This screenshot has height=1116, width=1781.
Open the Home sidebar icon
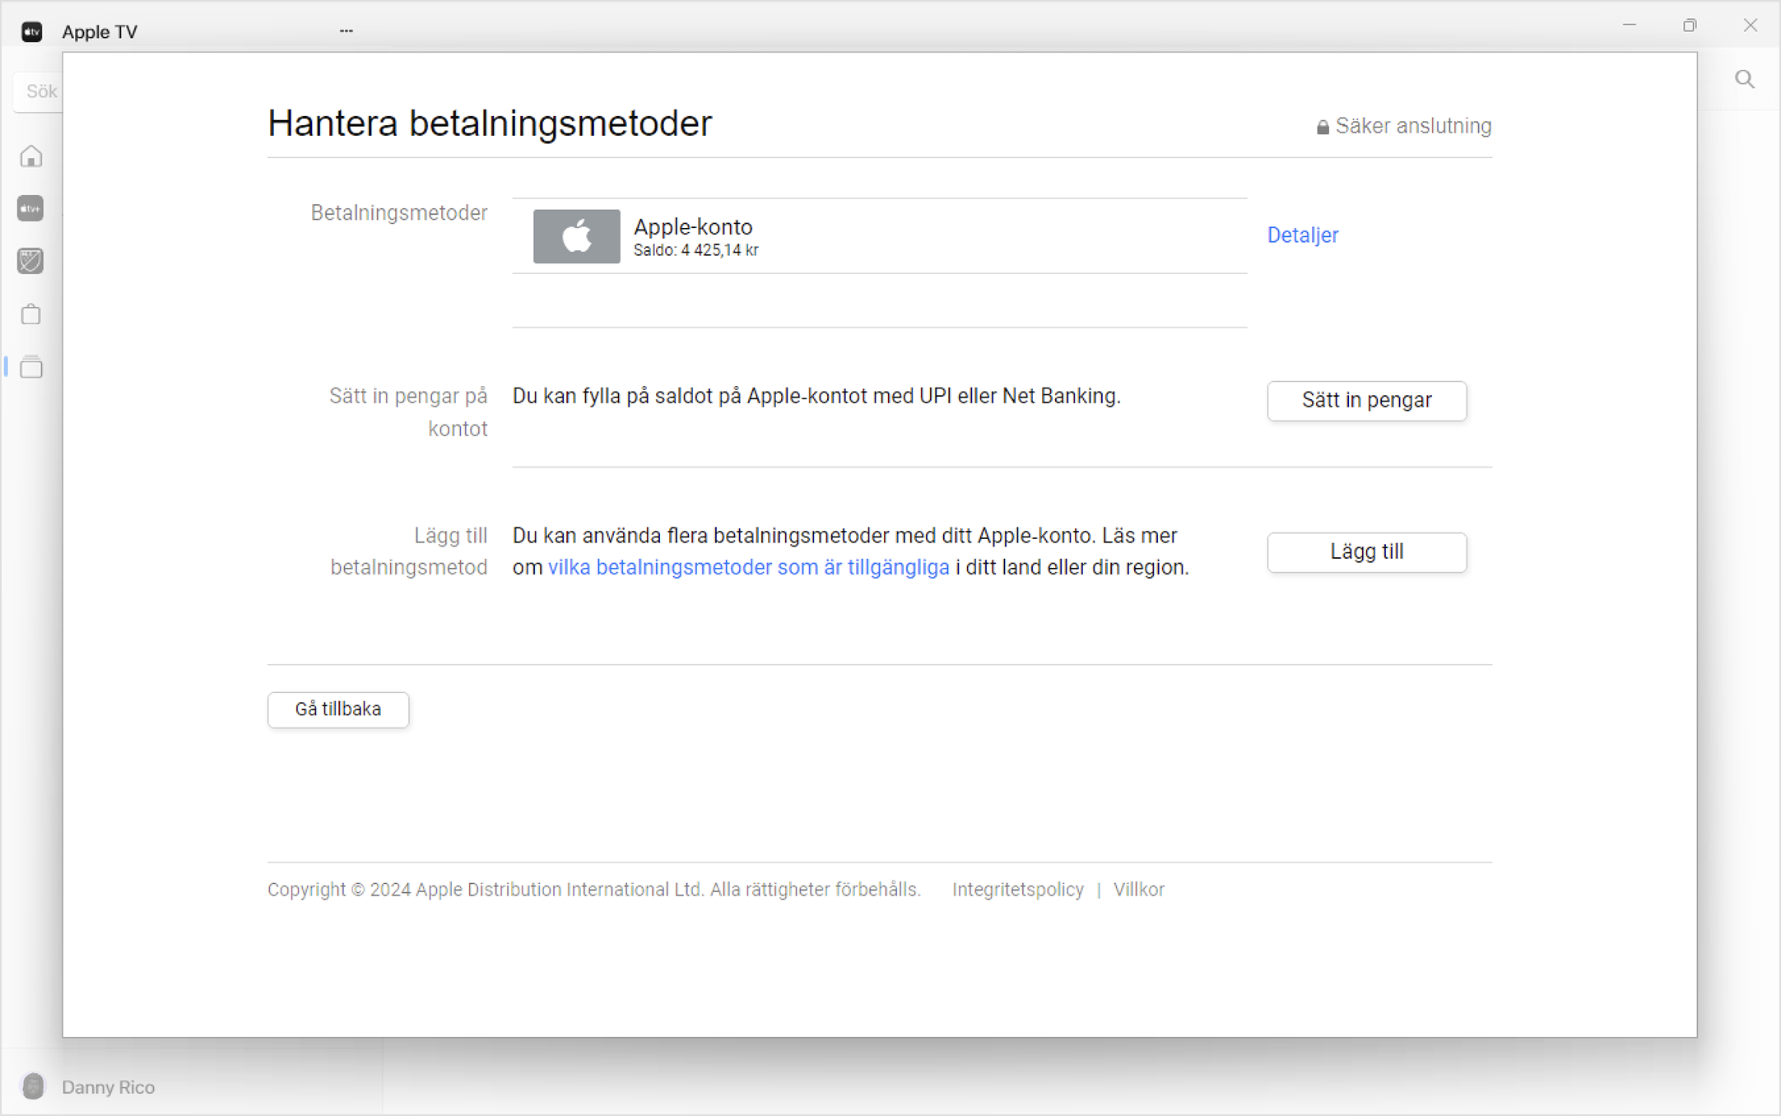(31, 156)
